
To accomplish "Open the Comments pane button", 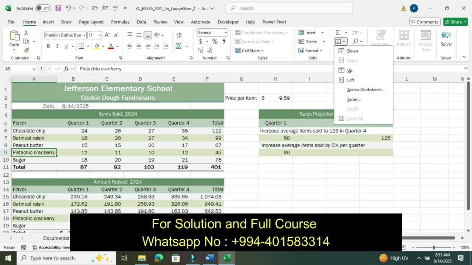I will [x=425, y=22].
